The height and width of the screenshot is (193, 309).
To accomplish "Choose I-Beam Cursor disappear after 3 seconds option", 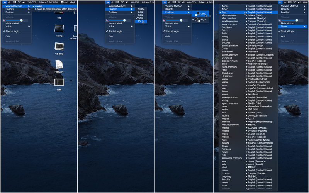I will [54, 9].
